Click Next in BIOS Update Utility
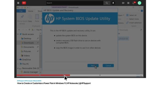The image size is (160, 90). 93,65
